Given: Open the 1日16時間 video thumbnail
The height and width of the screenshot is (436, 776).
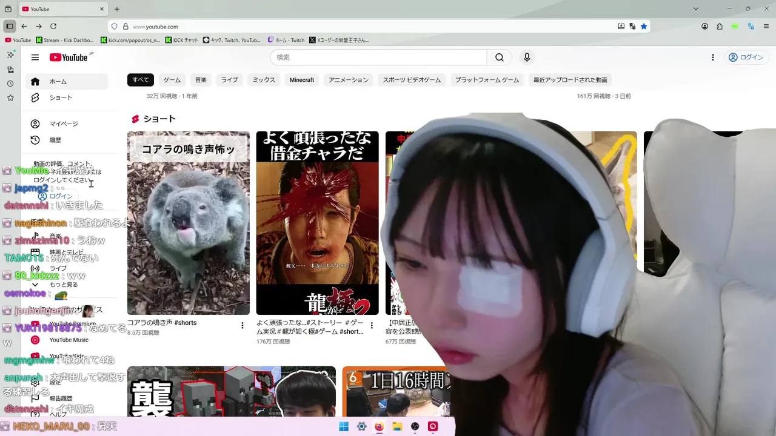Looking at the screenshot, I should (397, 391).
